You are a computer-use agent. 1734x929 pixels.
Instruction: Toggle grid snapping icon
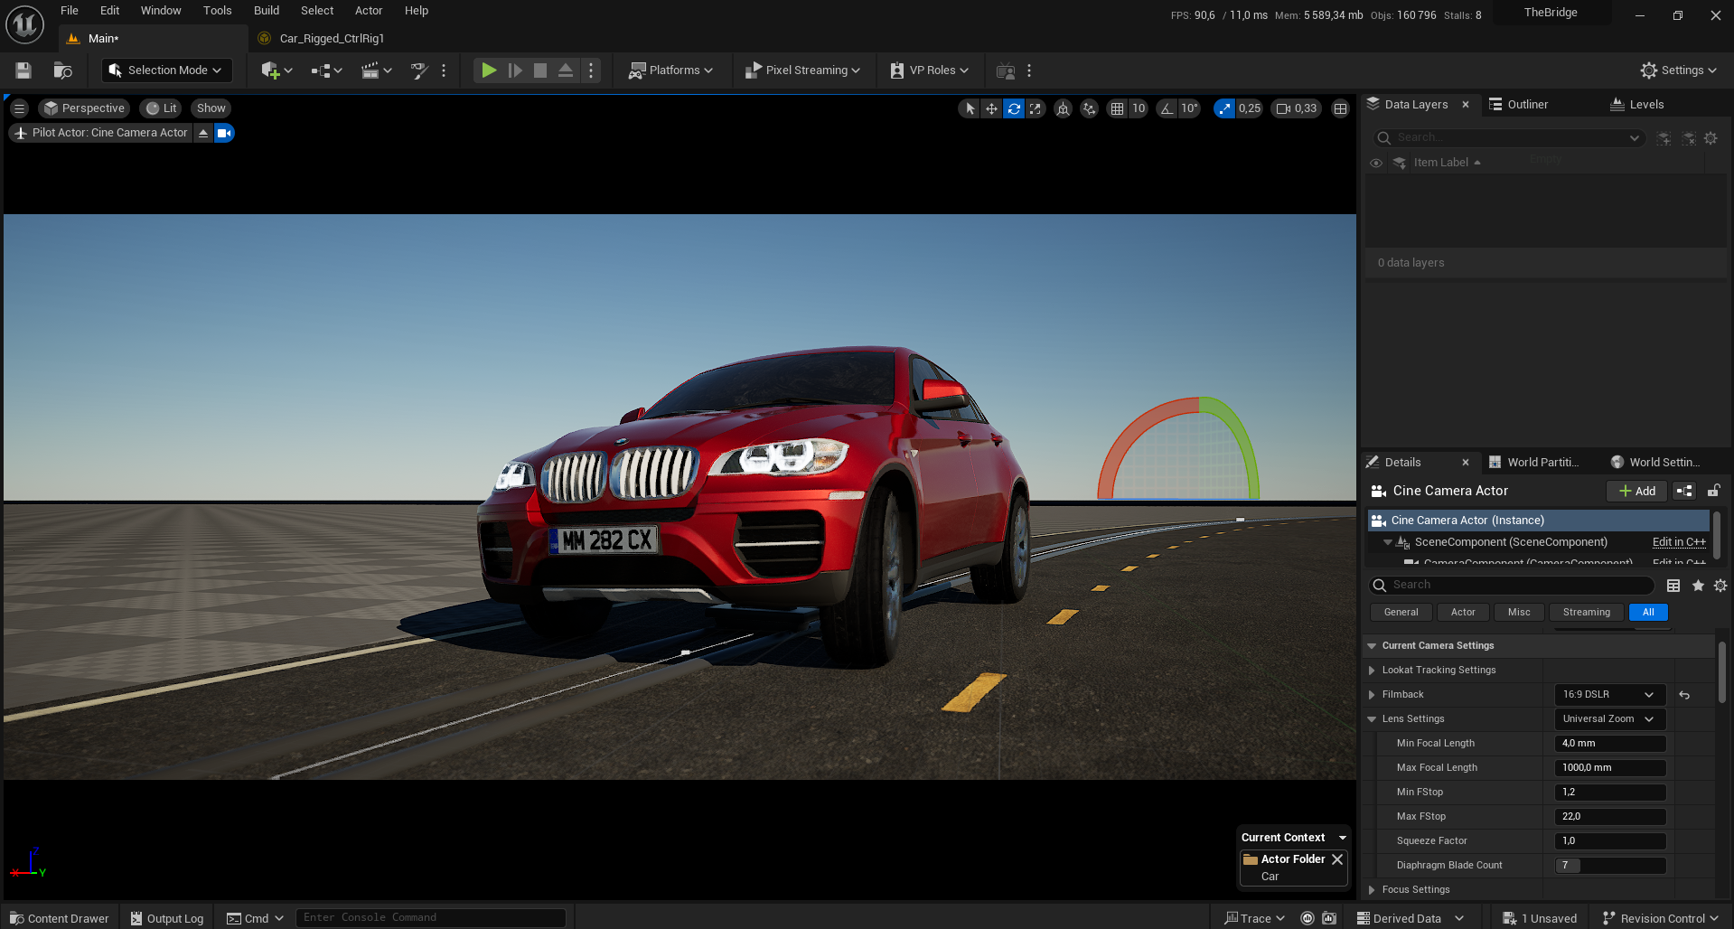pyautogui.click(x=1118, y=108)
